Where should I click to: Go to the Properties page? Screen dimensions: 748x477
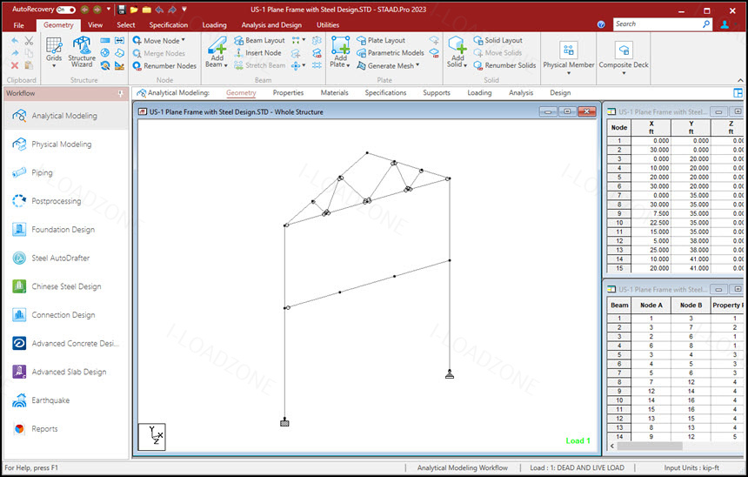(288, 93)
